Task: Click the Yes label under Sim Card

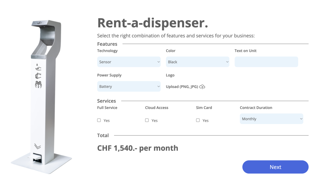Action: (205, 120)
